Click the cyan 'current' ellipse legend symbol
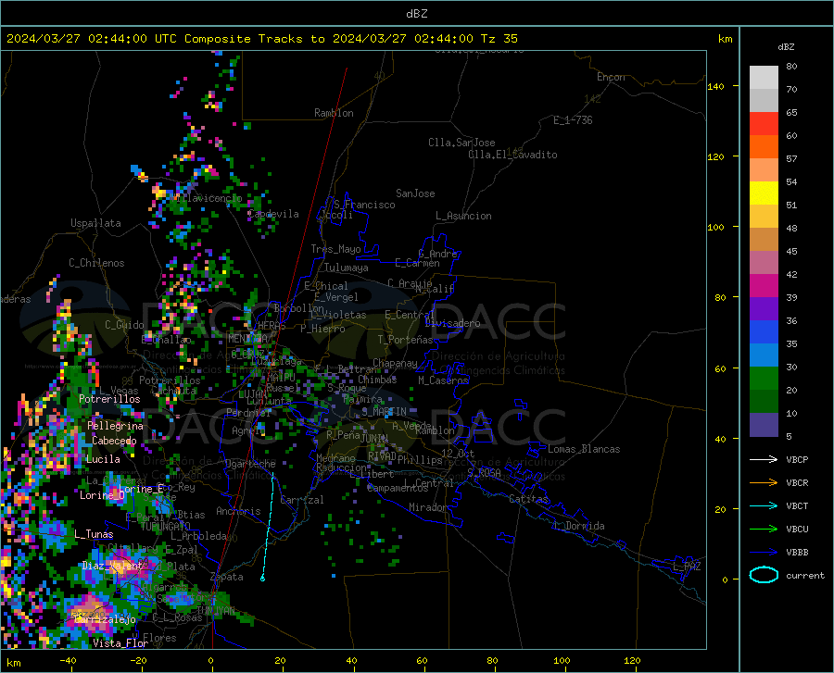The width and height of the screenshot is (834, 673). coord(764,575)
